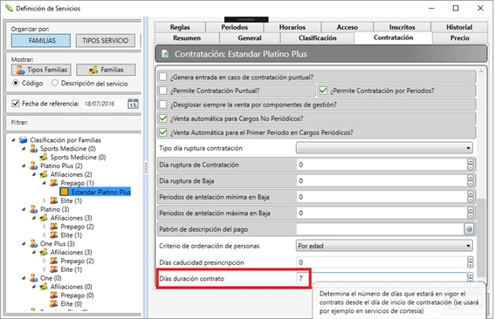Open the Acceso tab
This screenshot has height=319, width=495.
(x=347, y=27)
